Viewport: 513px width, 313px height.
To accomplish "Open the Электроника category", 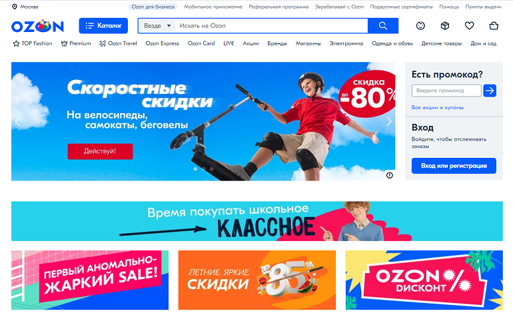I will click(346, 43).
